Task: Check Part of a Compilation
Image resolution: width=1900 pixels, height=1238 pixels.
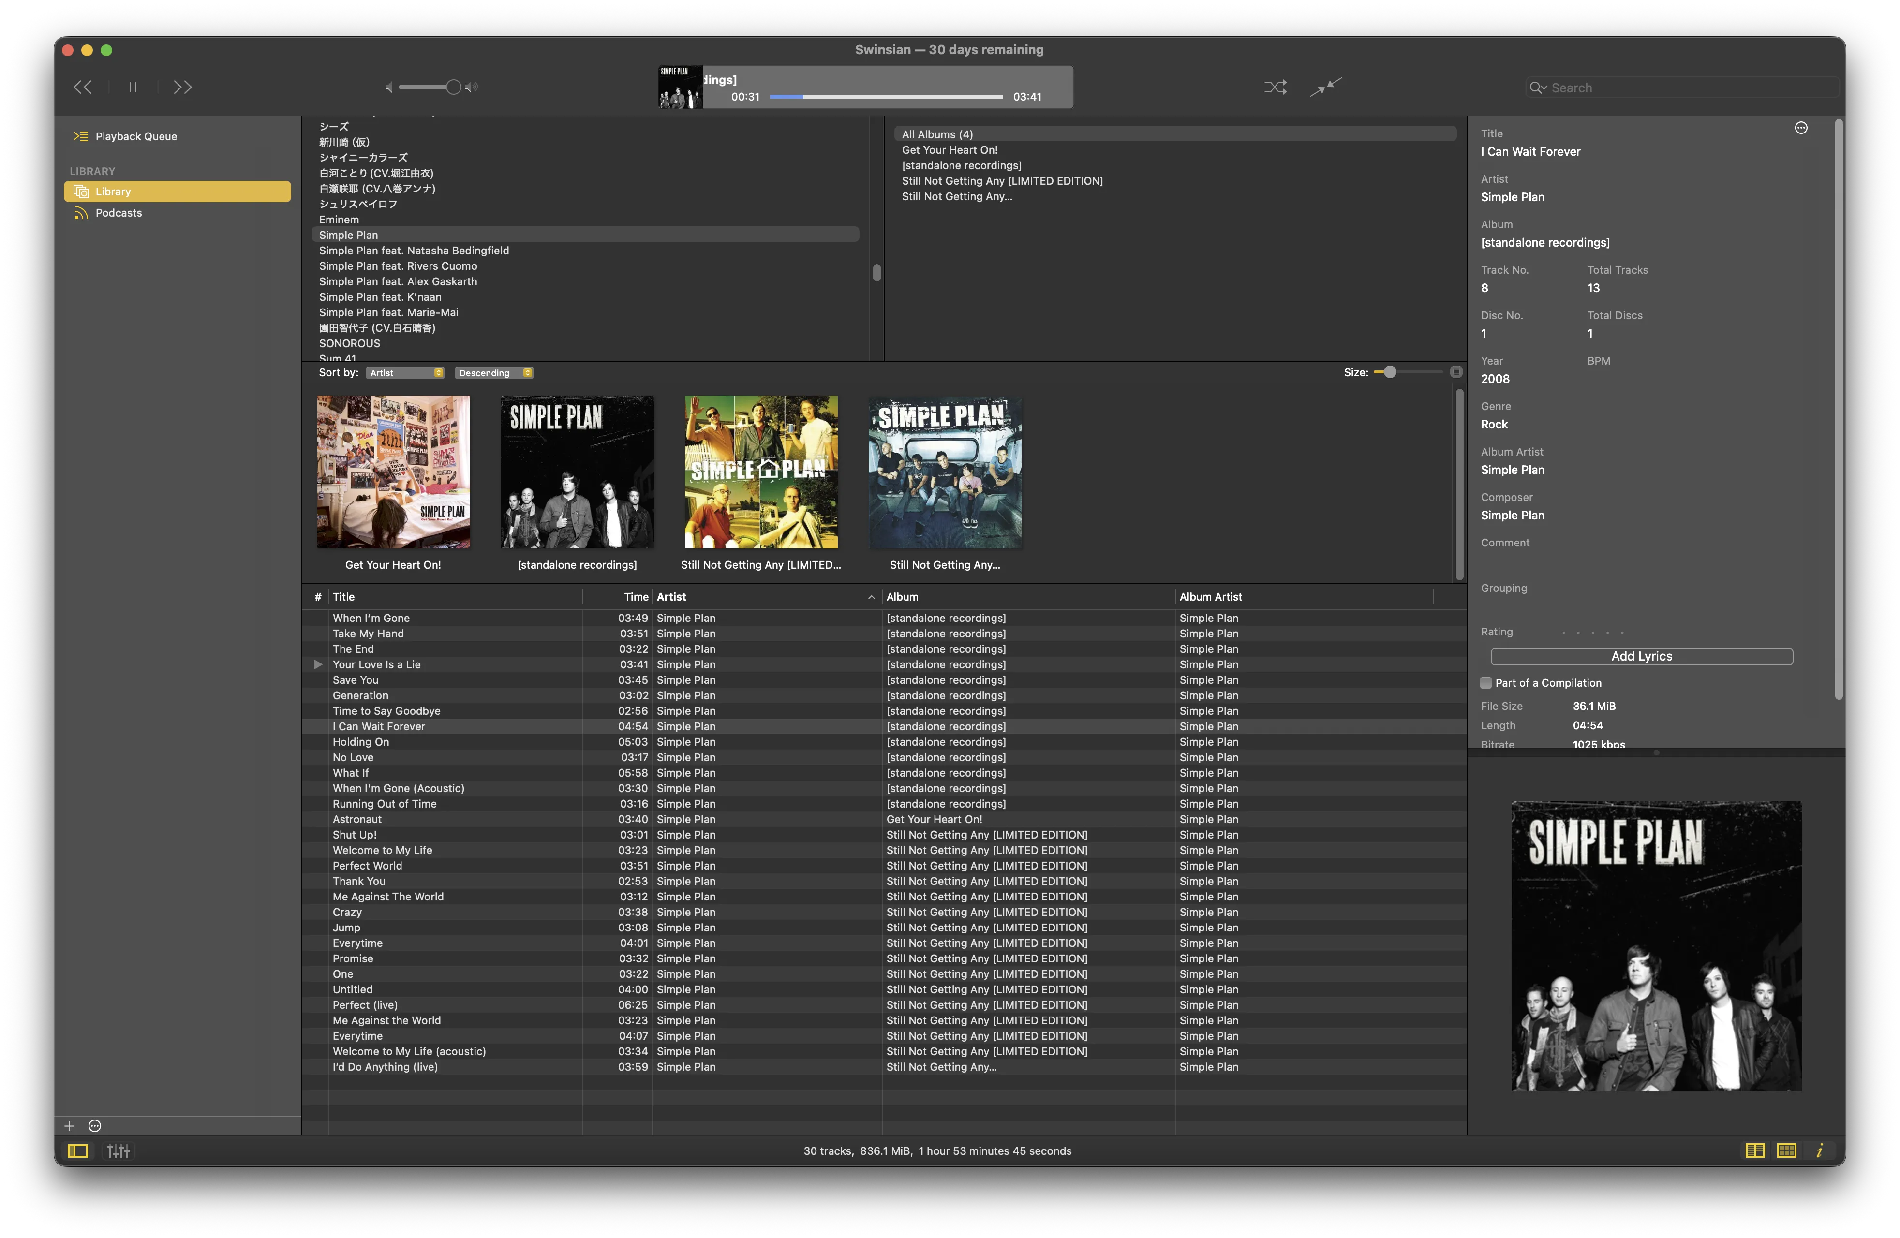Action: coord(1485,683)
